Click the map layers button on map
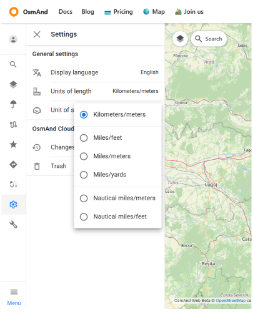 [180, 39]
